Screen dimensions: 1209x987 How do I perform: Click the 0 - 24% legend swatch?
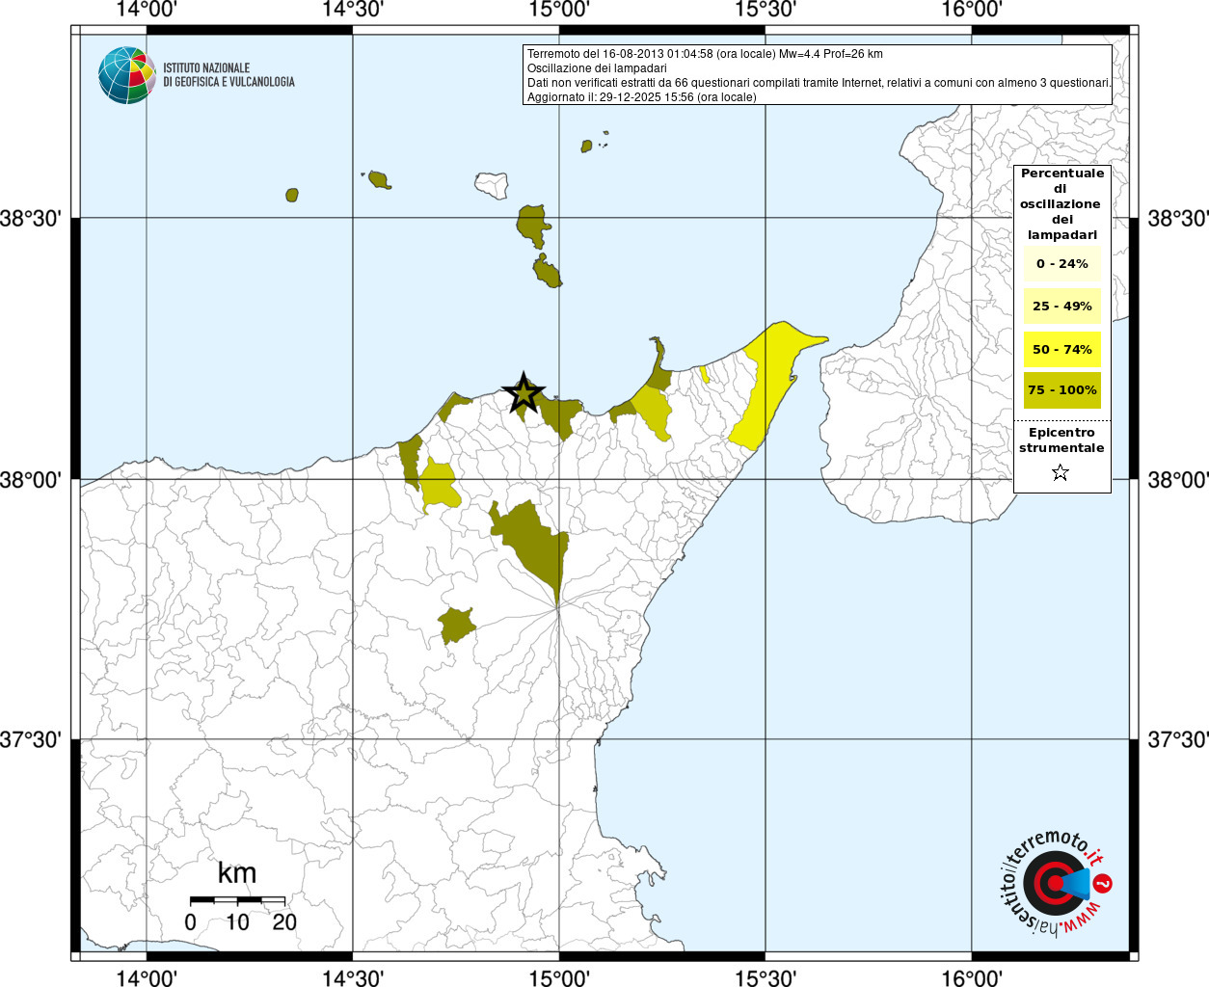pos(1061,264)
